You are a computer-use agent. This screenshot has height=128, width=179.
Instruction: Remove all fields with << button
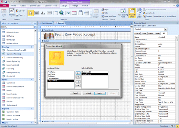click(x=78, y=85)
